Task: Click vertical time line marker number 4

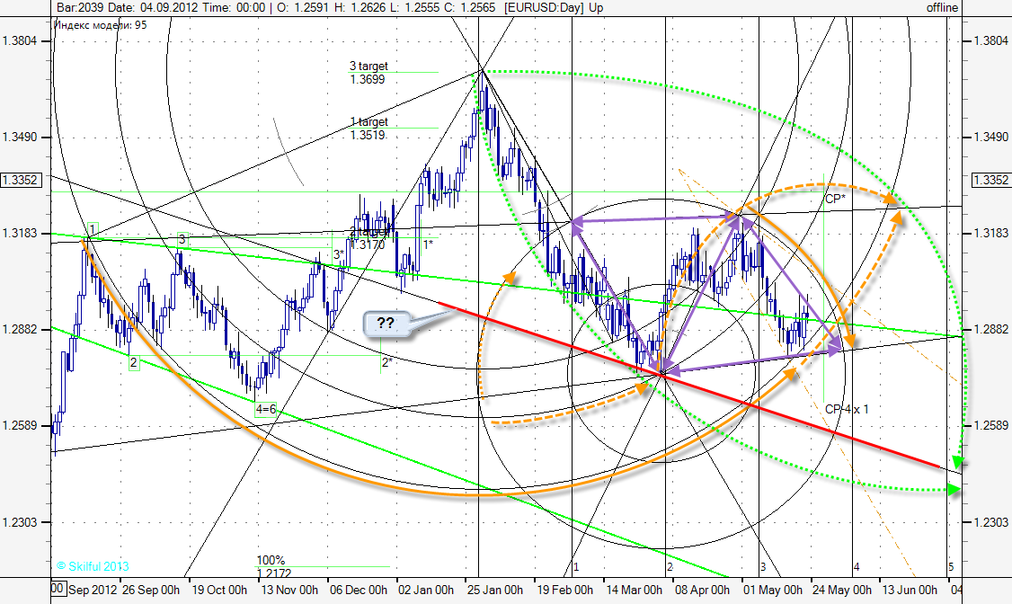Action: [x=857, y=567]
